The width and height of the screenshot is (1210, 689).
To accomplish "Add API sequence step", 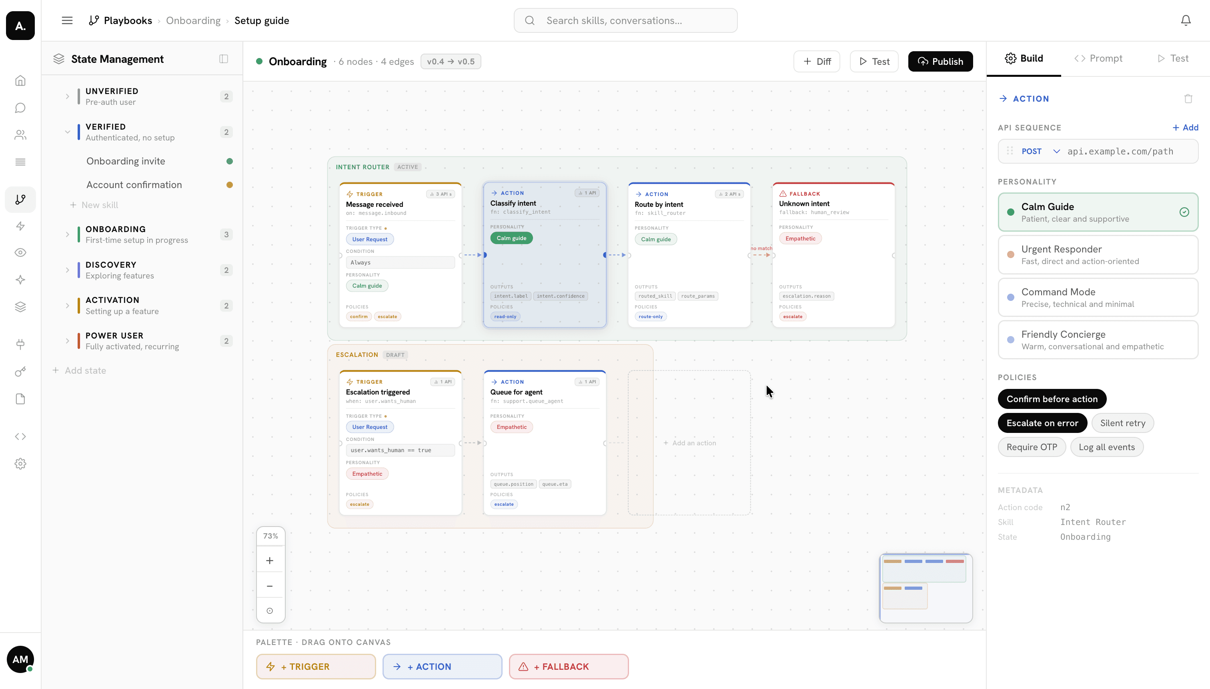I will tap(1185, 127).
